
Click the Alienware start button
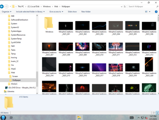pyautogui.click(x=3, y=117)
